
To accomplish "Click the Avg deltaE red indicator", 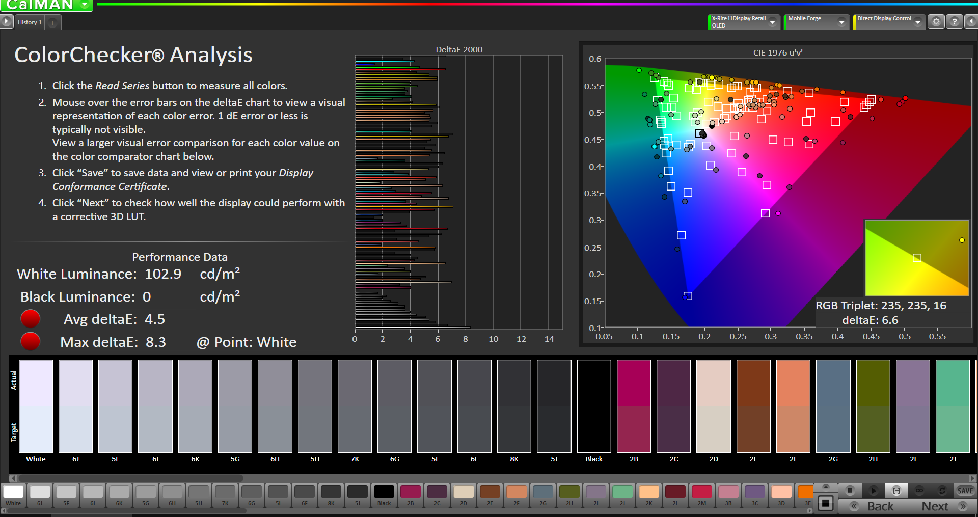I will tap(30, 319).
